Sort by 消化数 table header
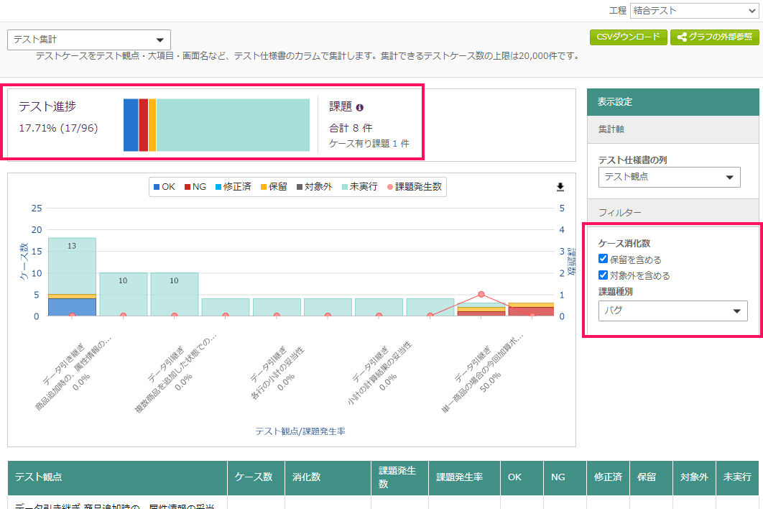Viewport: 763px width, 509px height. [328, 477]
